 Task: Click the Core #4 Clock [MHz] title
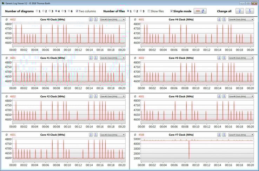(181, 20)
